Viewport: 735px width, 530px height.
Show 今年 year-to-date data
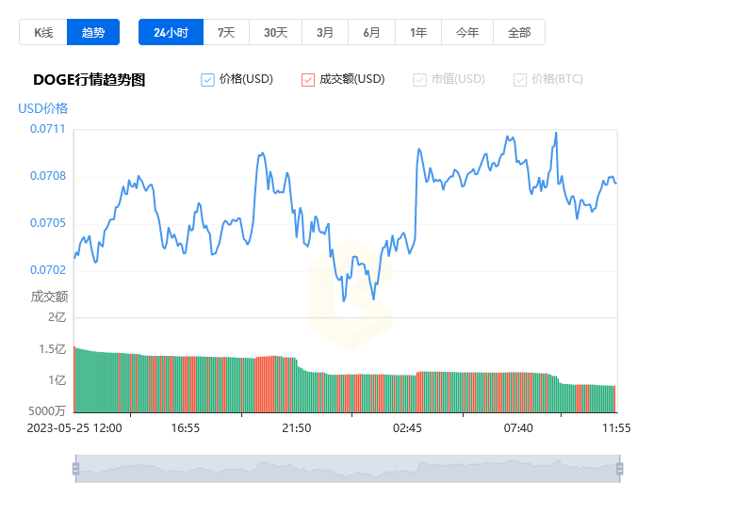pos(467,32)
